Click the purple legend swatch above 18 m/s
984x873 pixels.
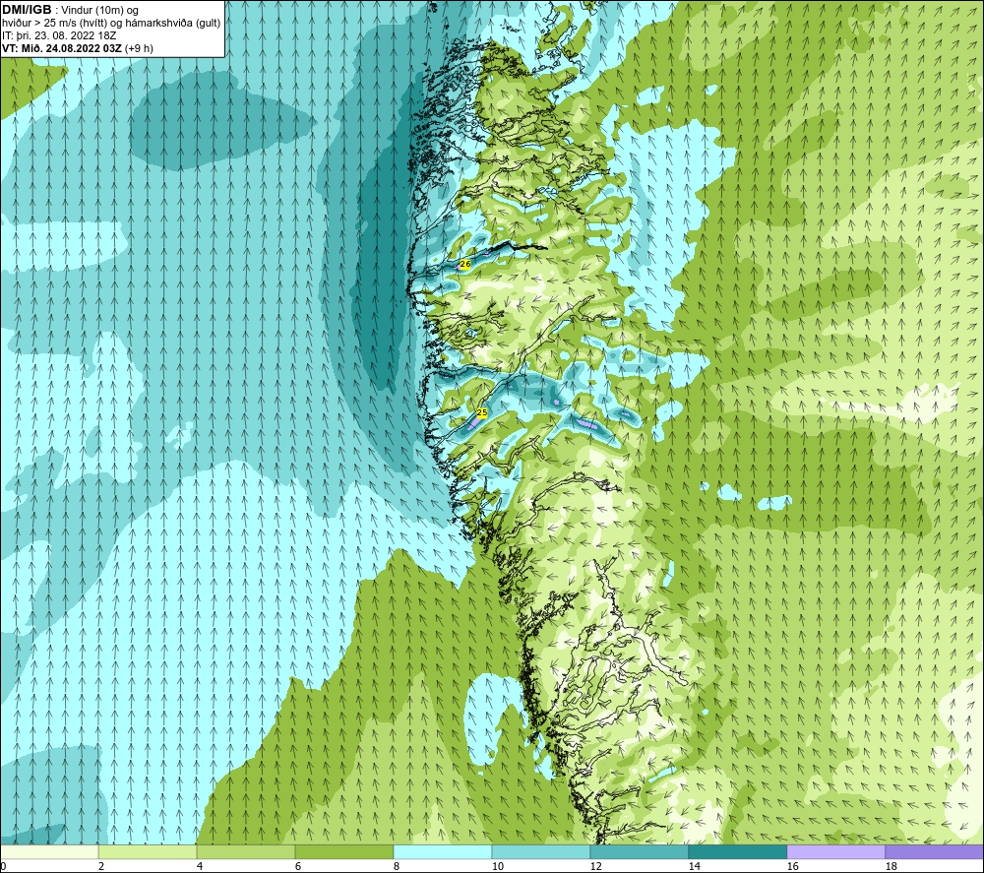[935, 851]
